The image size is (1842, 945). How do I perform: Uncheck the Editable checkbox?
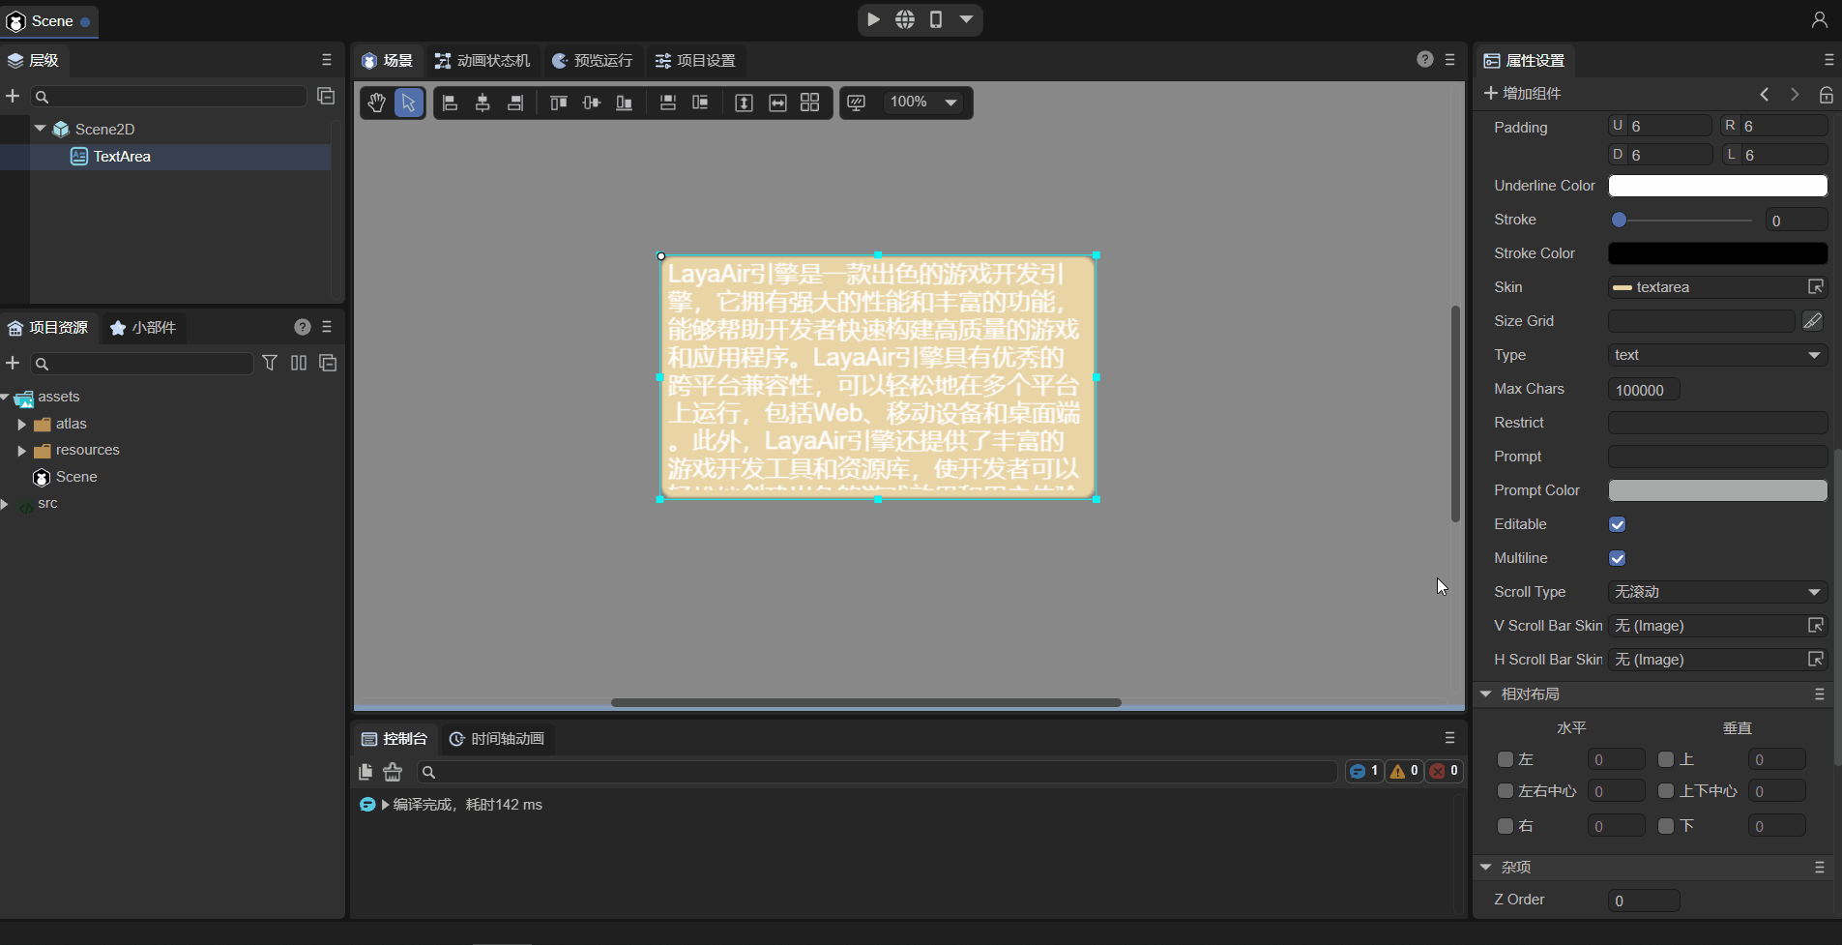[x=1617, y=524]
